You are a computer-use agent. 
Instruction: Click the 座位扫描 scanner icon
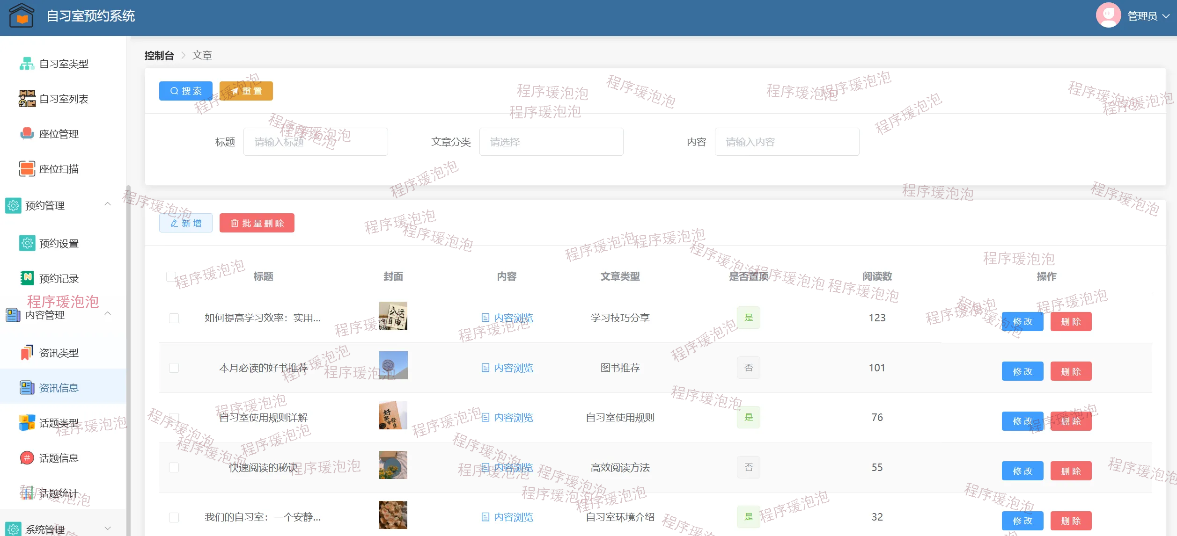27,169
